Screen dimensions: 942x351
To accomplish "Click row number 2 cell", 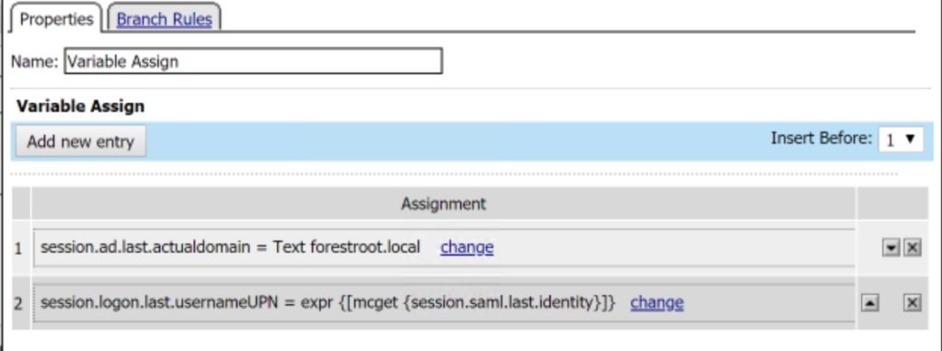I will [x=18, y=303].
